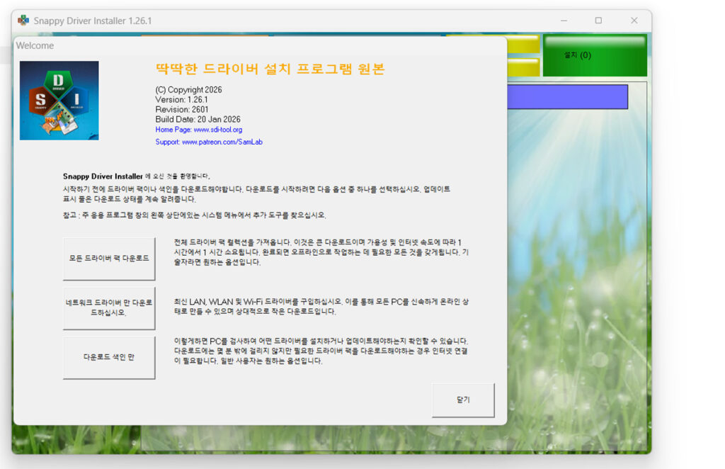Click the 모든 드라이버 팩 다운로드 button
Viewport: 725px width, 469px height.
tap(109, 259)
